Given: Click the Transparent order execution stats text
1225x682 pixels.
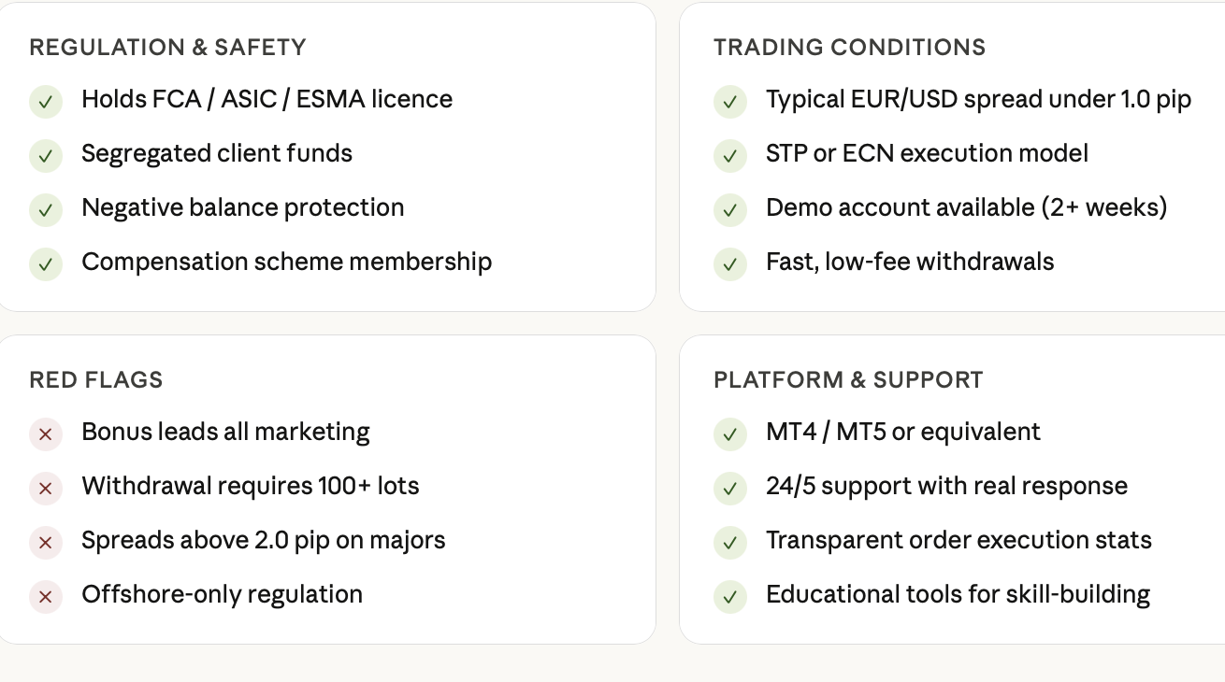Looking at the screenshot, I should pos(958,540).
